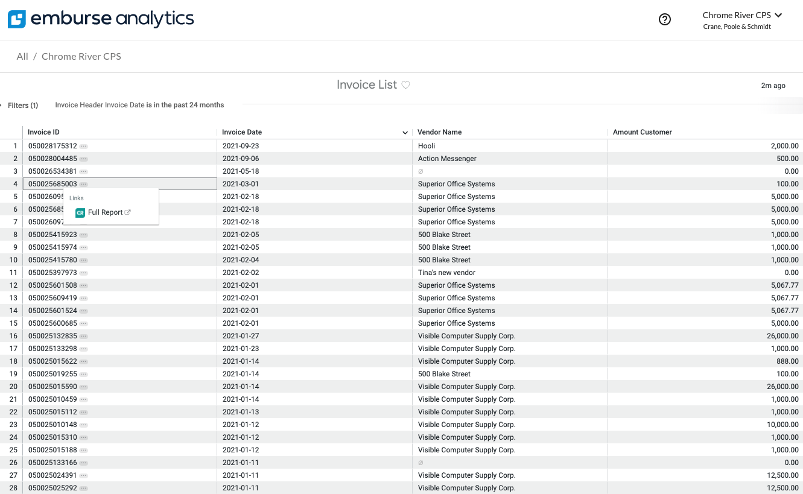
Task: Click the Tina's new vendor cell
Action: tap(446, 273)
